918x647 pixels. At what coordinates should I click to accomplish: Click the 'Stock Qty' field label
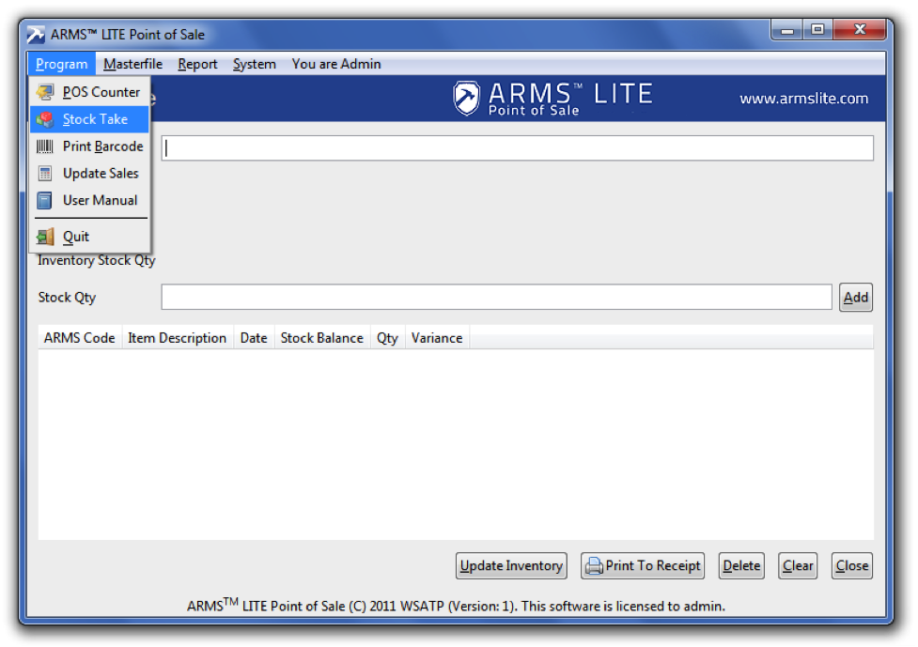(x=67, y=297)
